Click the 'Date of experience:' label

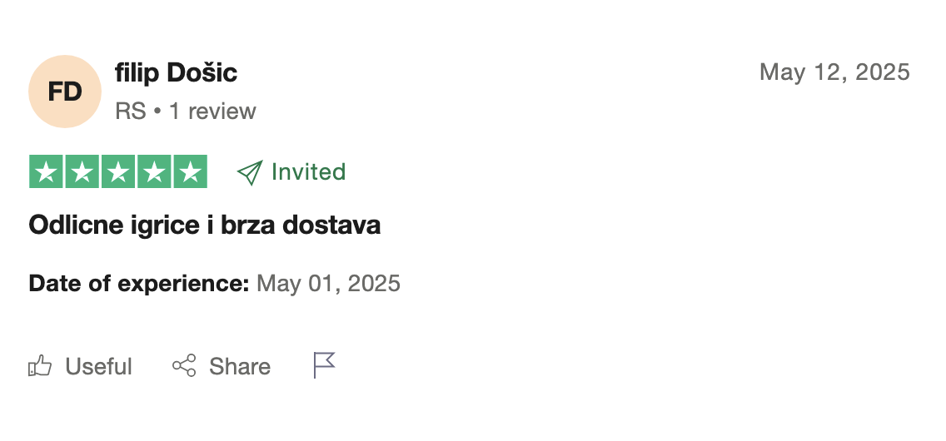pos(139,284)
